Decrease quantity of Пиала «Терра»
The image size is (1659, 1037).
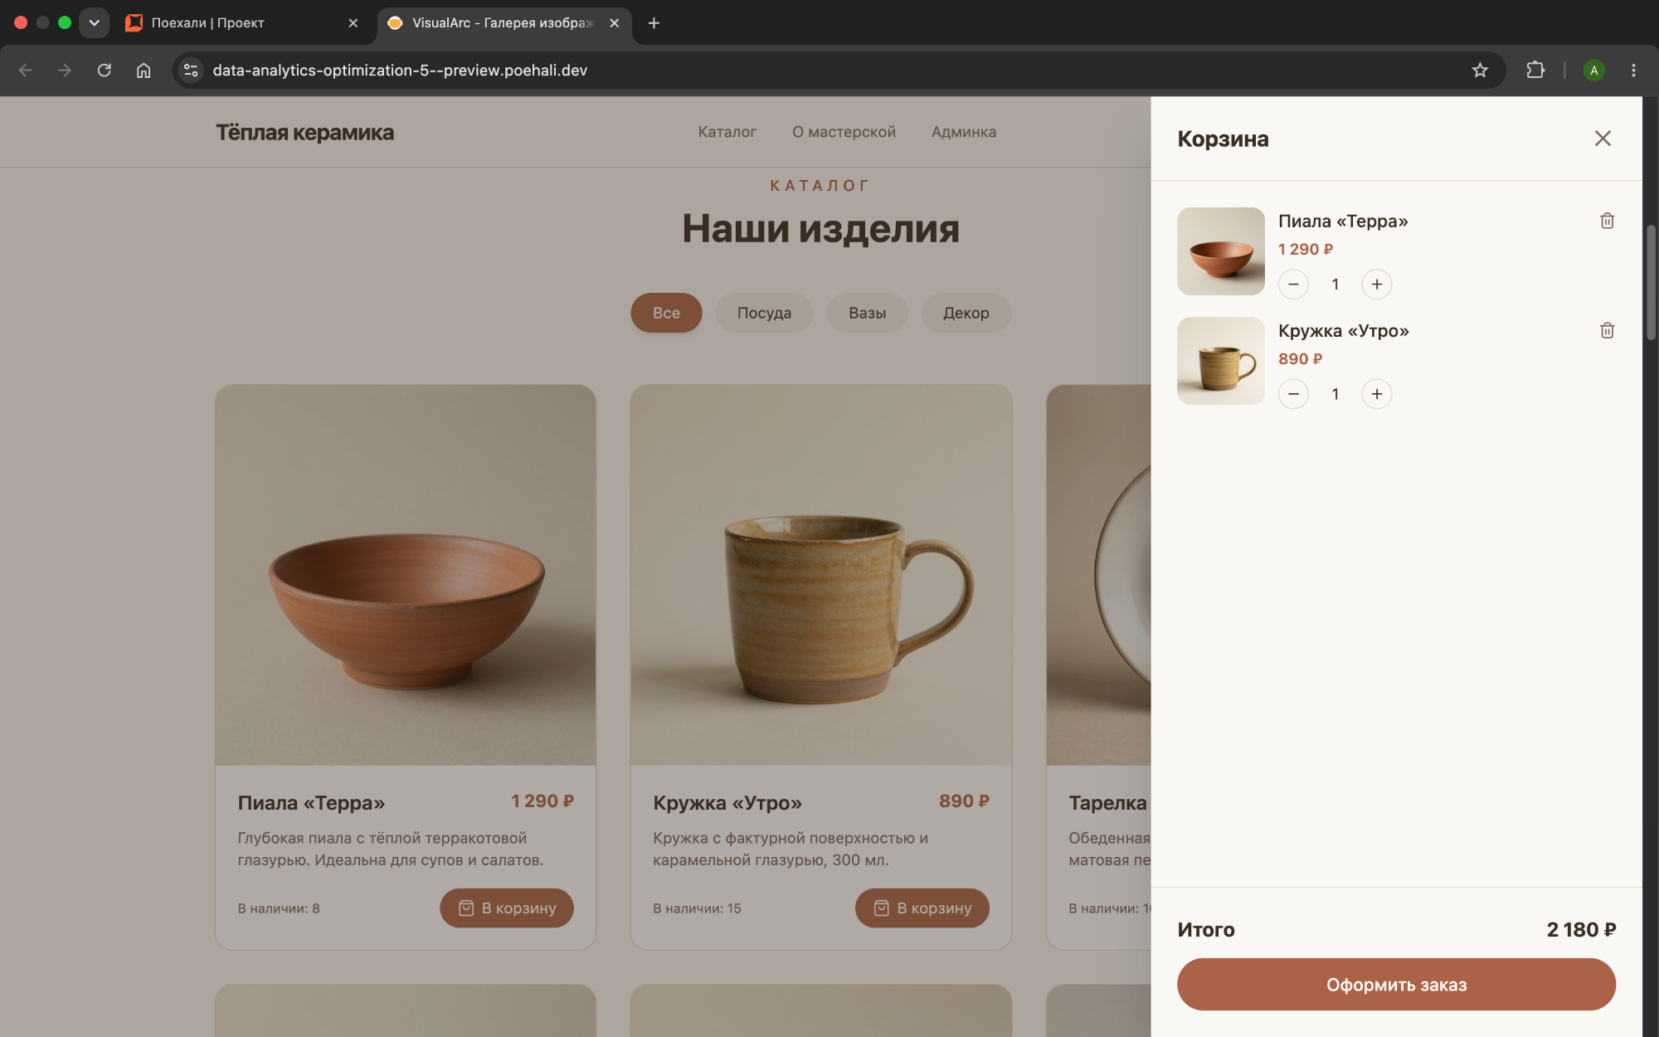click(x=1293, y=285)
